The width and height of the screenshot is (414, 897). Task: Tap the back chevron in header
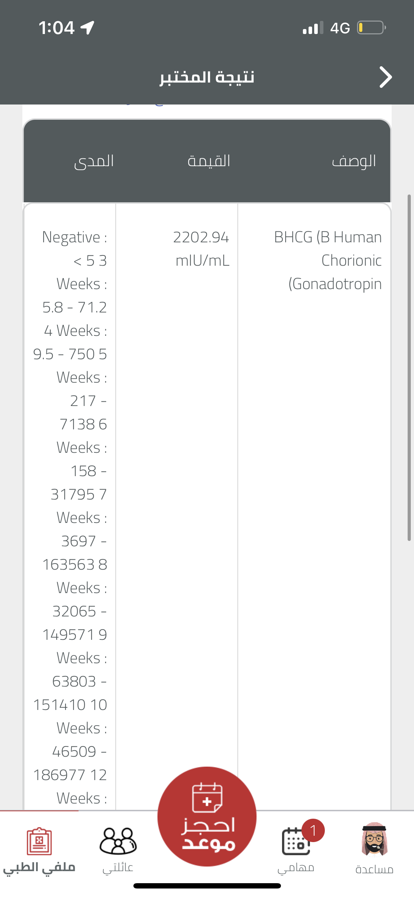click(385, 77)
